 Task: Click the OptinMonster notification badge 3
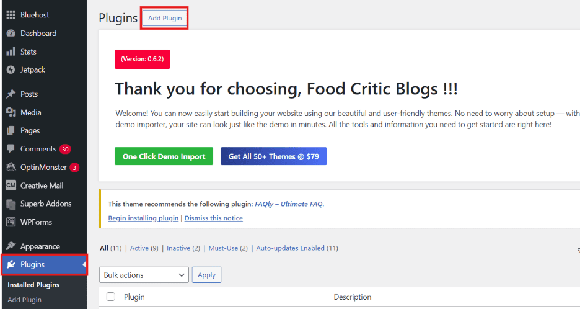click(x=74, y=168)
